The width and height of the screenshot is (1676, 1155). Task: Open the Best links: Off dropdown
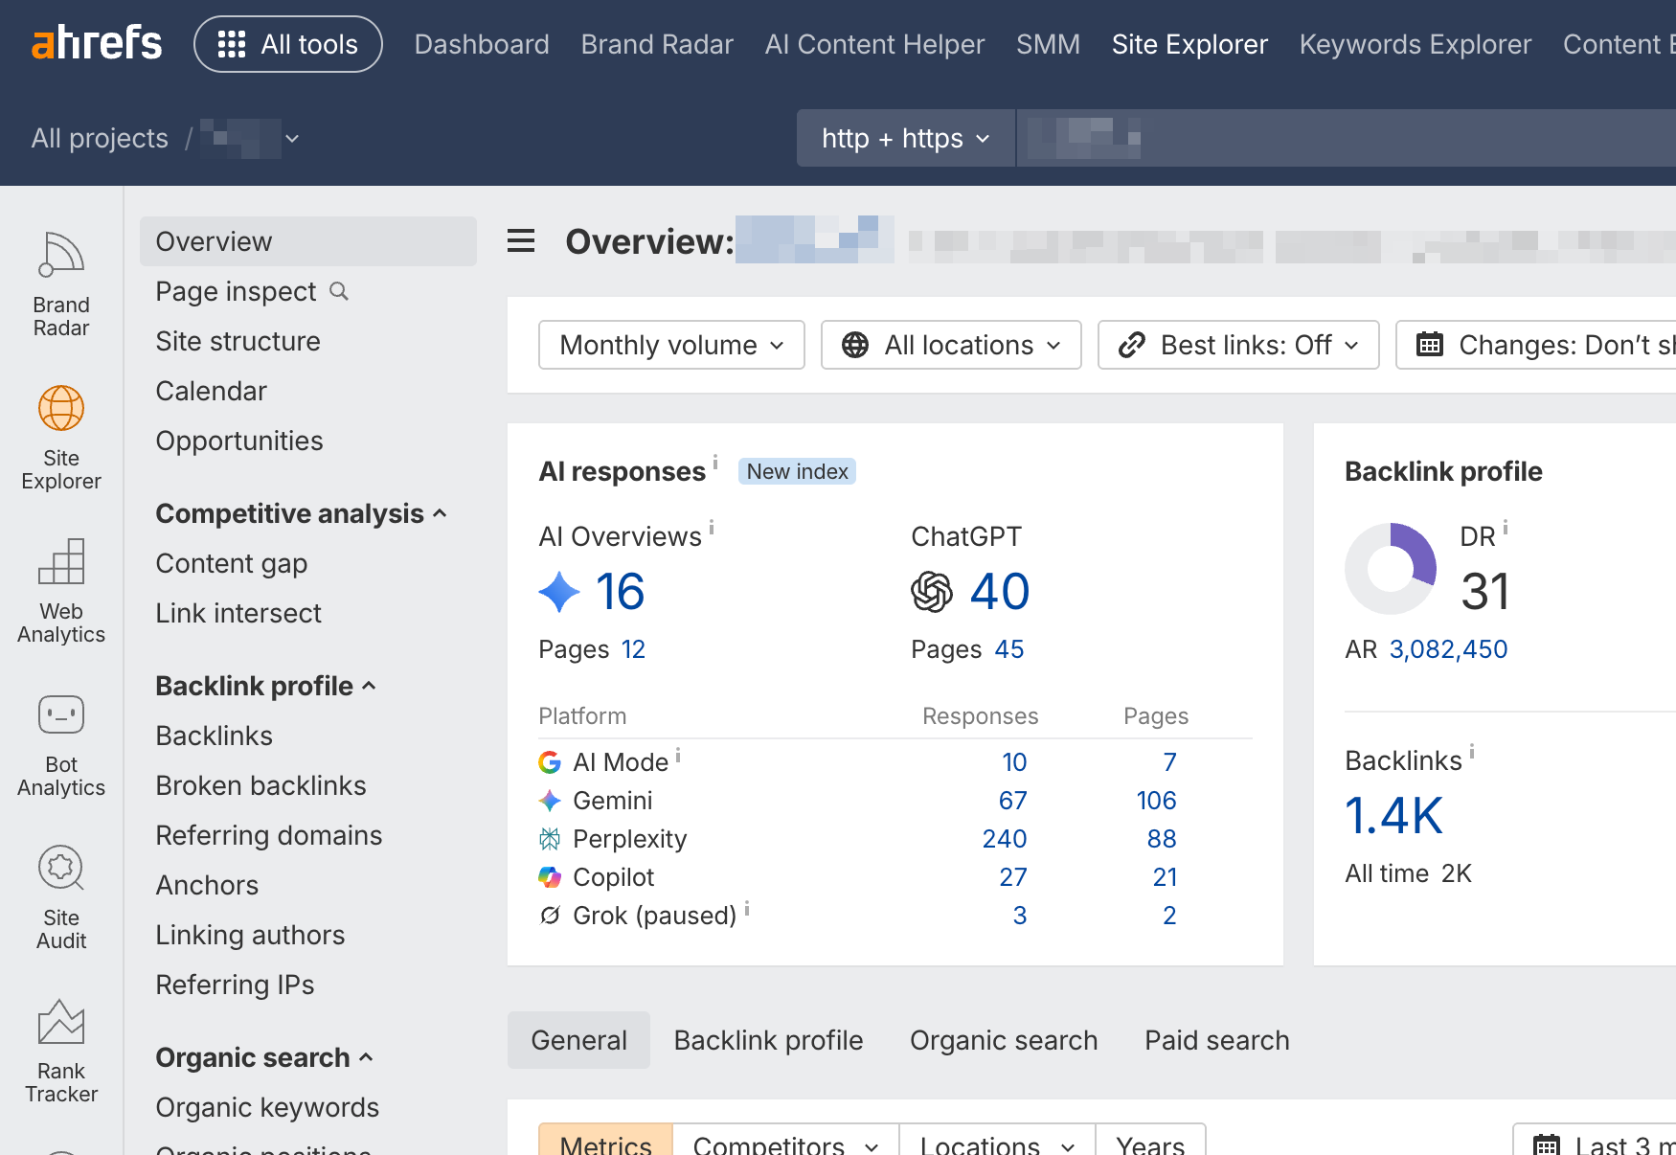point(1238,345)
